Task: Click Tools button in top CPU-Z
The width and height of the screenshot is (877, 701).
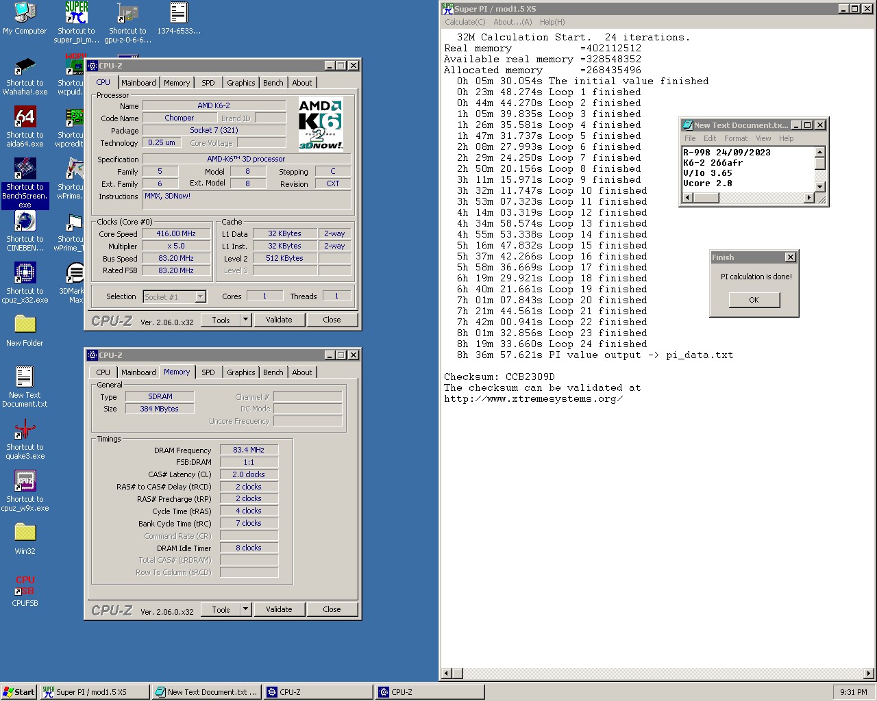Action: click(x=221, y=320)
